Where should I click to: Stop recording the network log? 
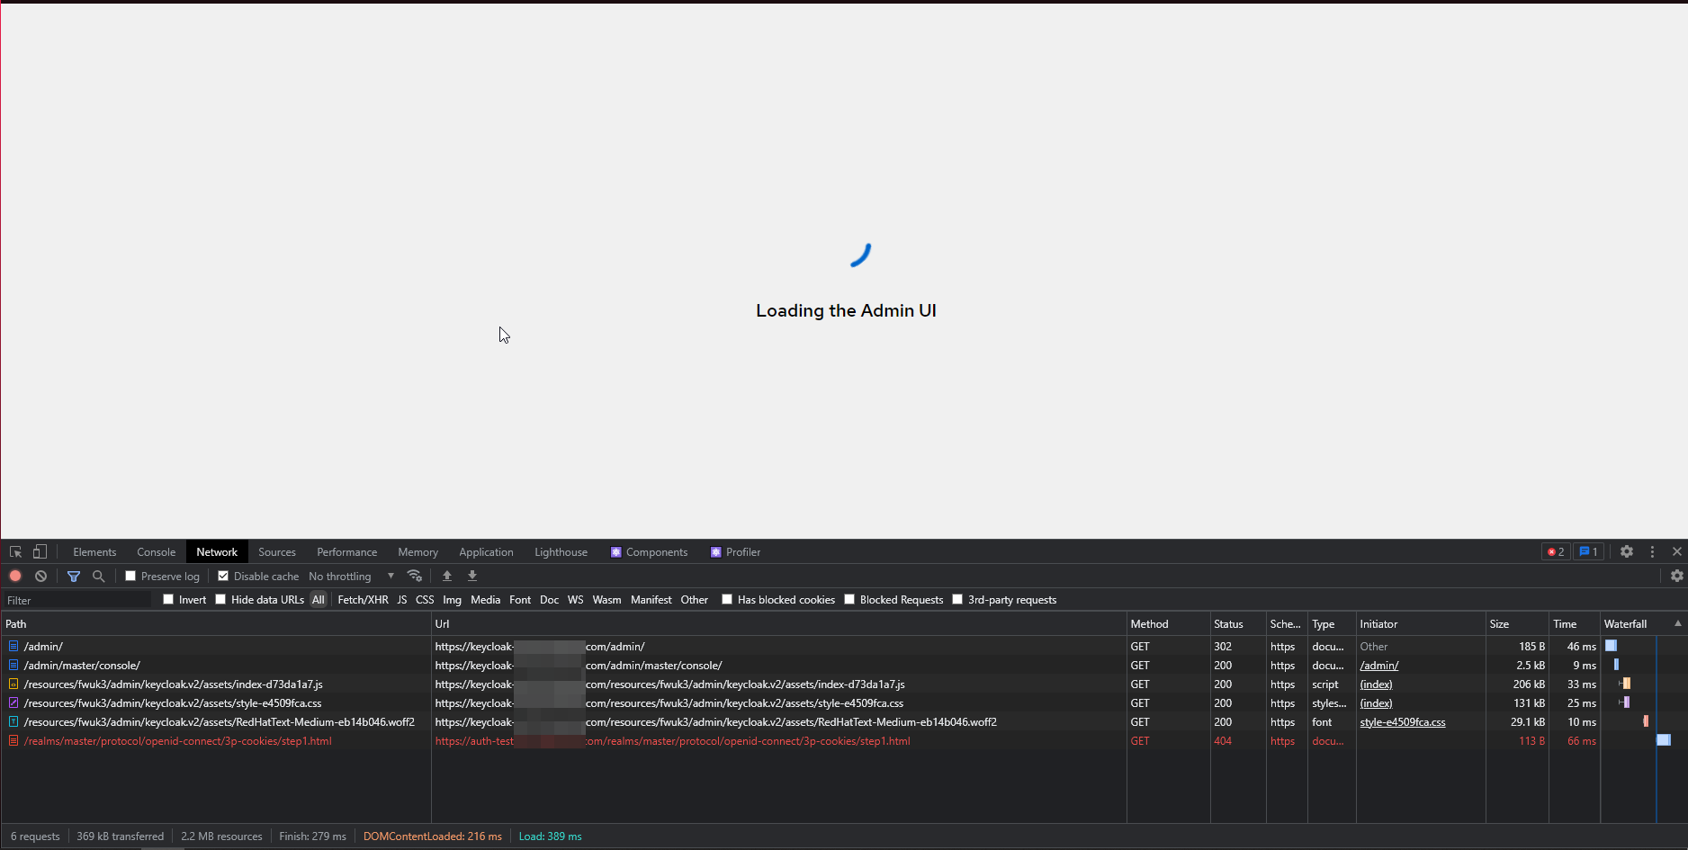15,576
